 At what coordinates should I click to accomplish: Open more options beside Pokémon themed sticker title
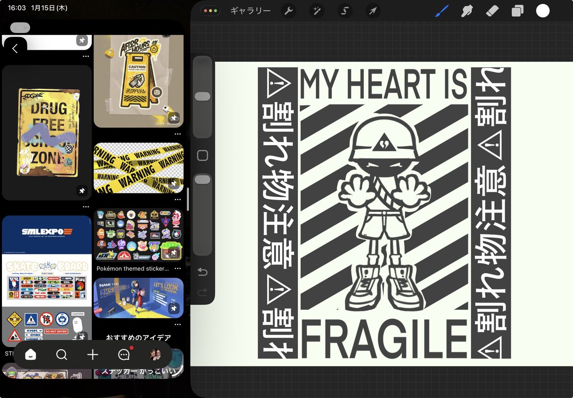click(178, 269)
